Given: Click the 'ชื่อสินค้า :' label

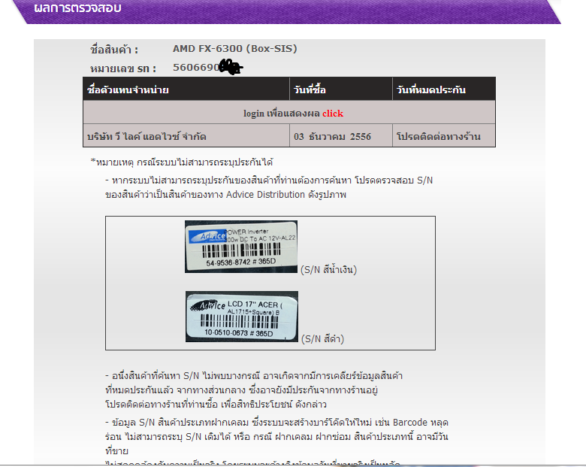Looking at the screenshot, I should point(114,50).
